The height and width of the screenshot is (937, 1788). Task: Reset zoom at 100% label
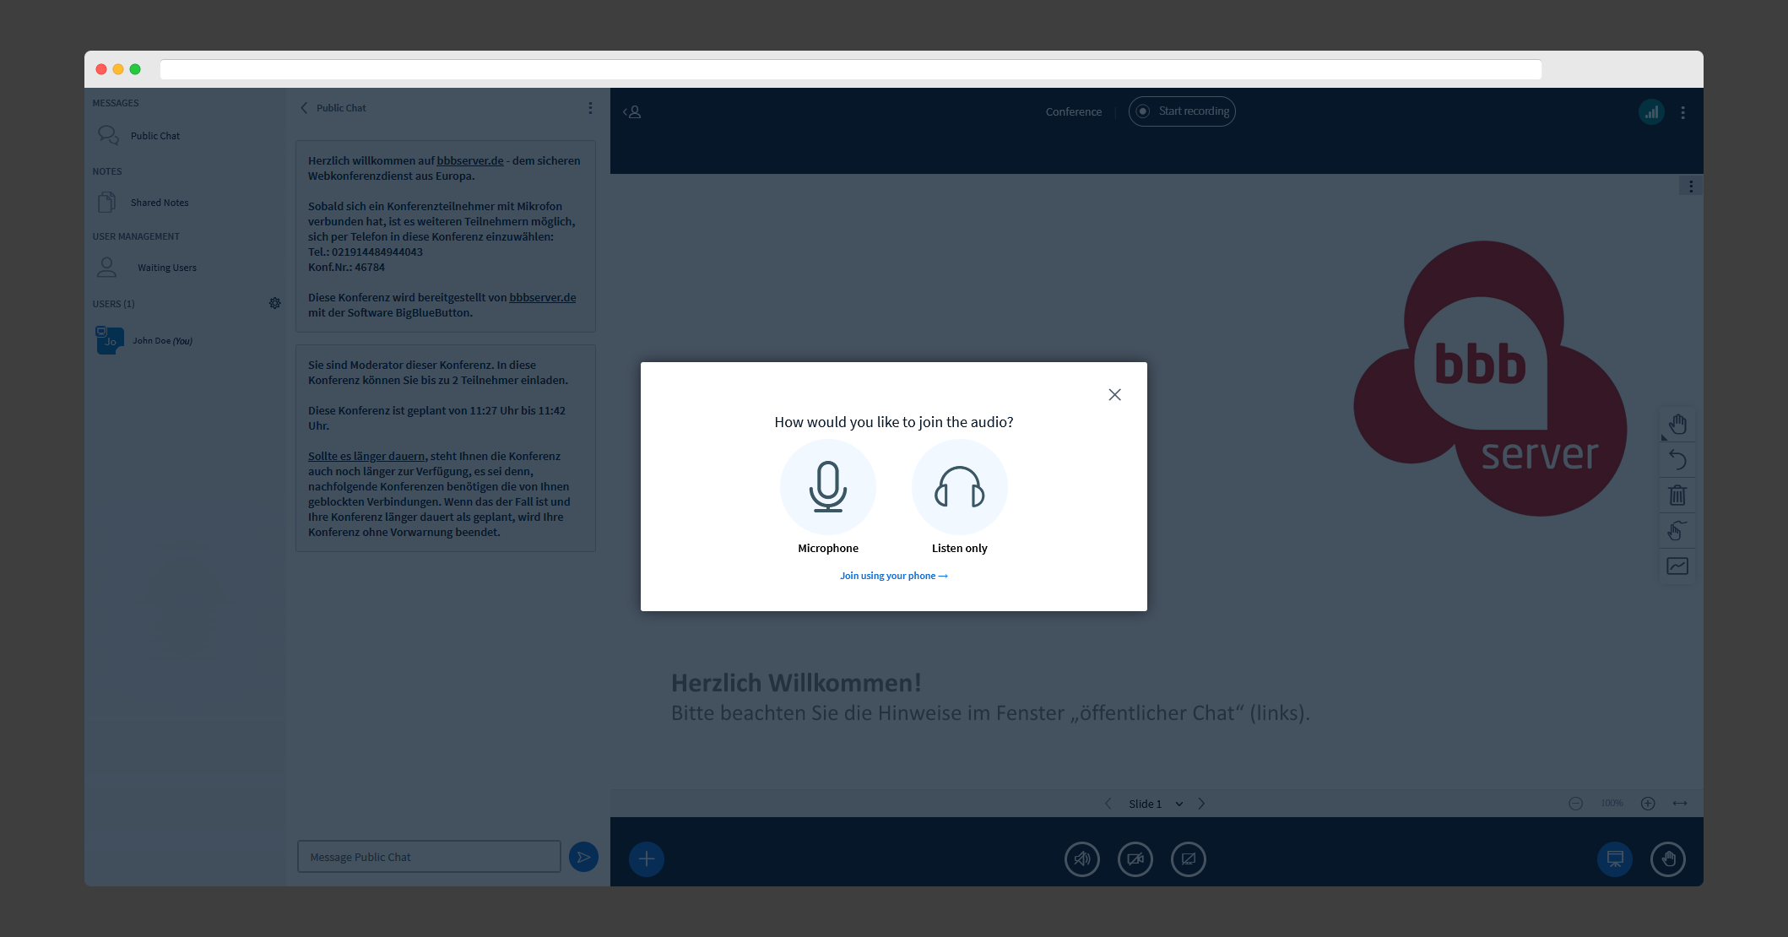(1612, 804)
